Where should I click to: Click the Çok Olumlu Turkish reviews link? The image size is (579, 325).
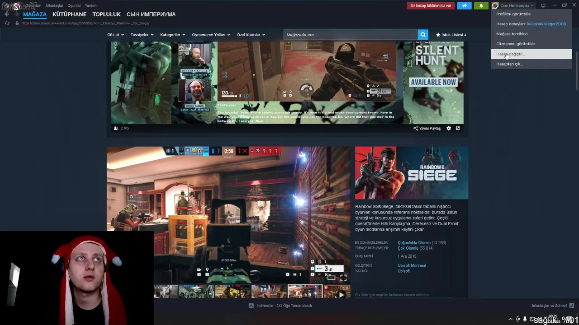pyautogui.click(x=408, y=248)
